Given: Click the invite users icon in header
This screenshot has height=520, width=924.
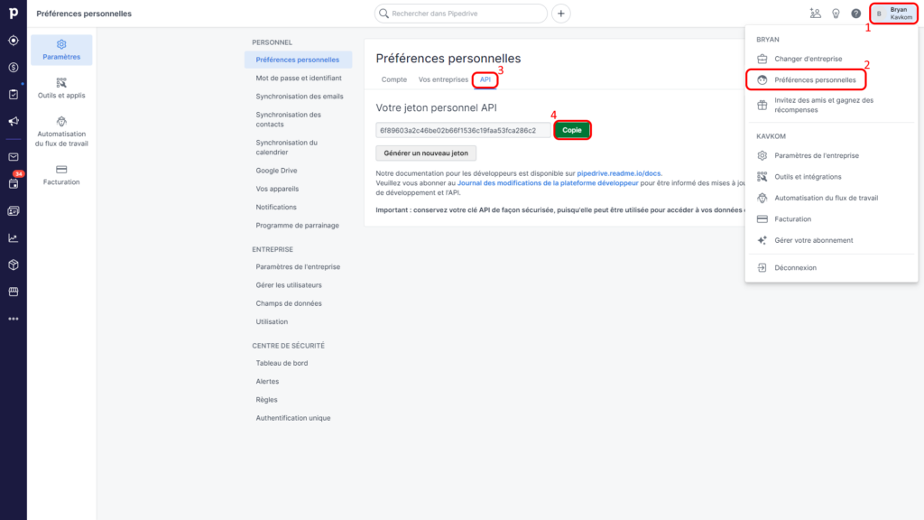Looking at the screenshot, I should click(816, 13).
